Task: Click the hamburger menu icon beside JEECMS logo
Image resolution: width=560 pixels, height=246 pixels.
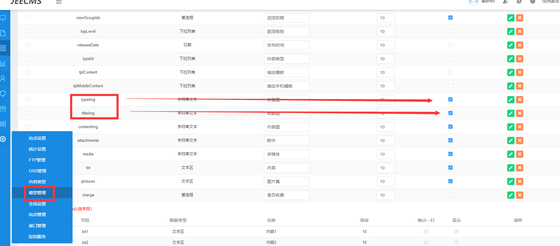Action: pyautogui.click(x=59, y=2)
